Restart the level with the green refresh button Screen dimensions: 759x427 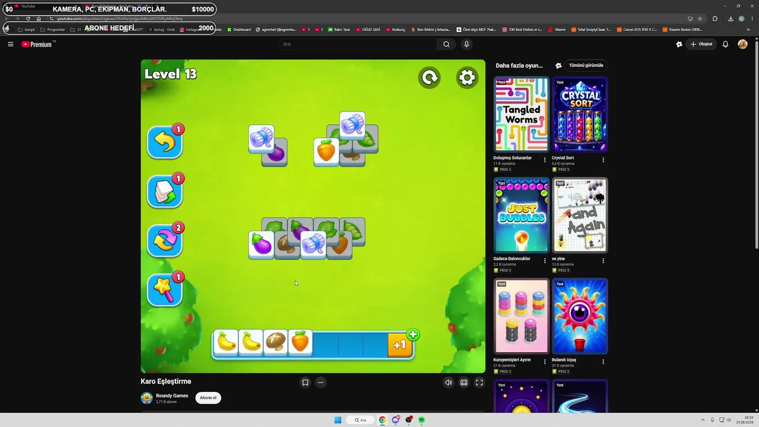[x=429, y=78]
